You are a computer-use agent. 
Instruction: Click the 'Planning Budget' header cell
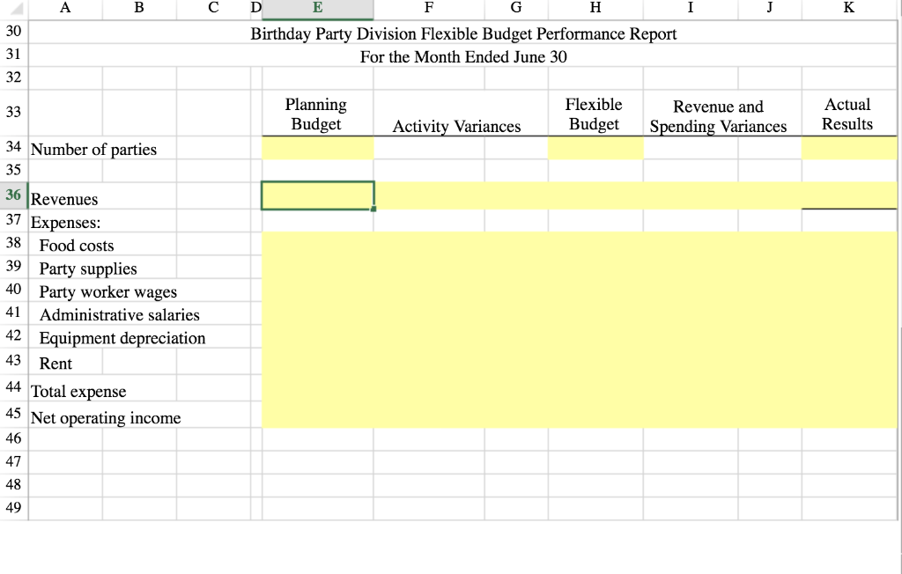(x=317, y=114)
